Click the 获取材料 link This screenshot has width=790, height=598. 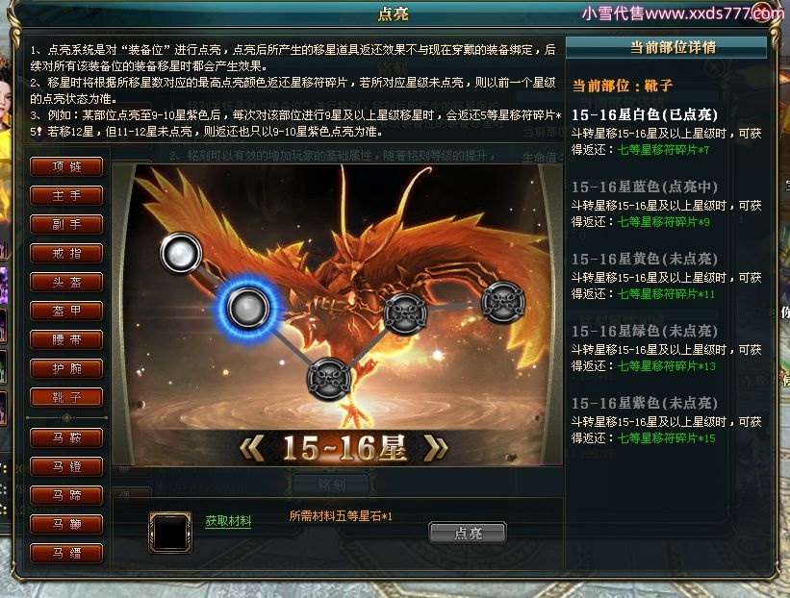click(228, 520)
